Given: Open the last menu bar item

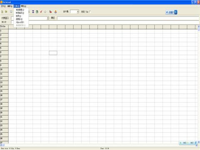Looking at the screenshot, I should tap(23, 6).
